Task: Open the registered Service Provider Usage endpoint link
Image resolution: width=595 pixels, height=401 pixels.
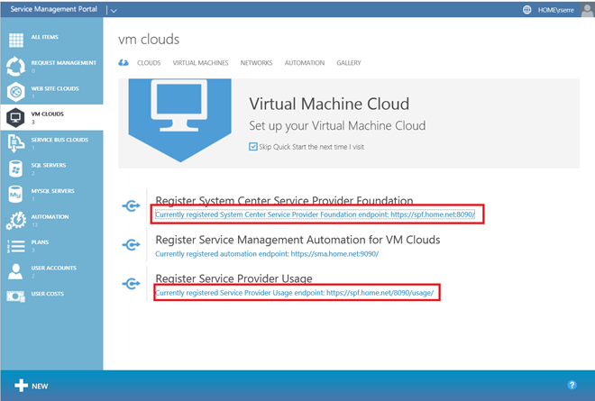Action: click(x=295, y=293)
